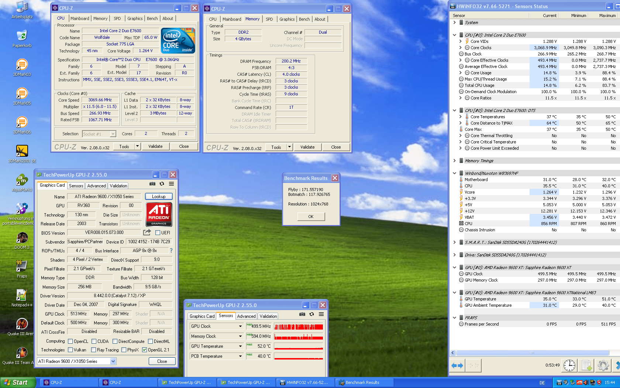
Task: Click the HWiNFO clock reset timer icon
Action: click(x=569, y=365)
